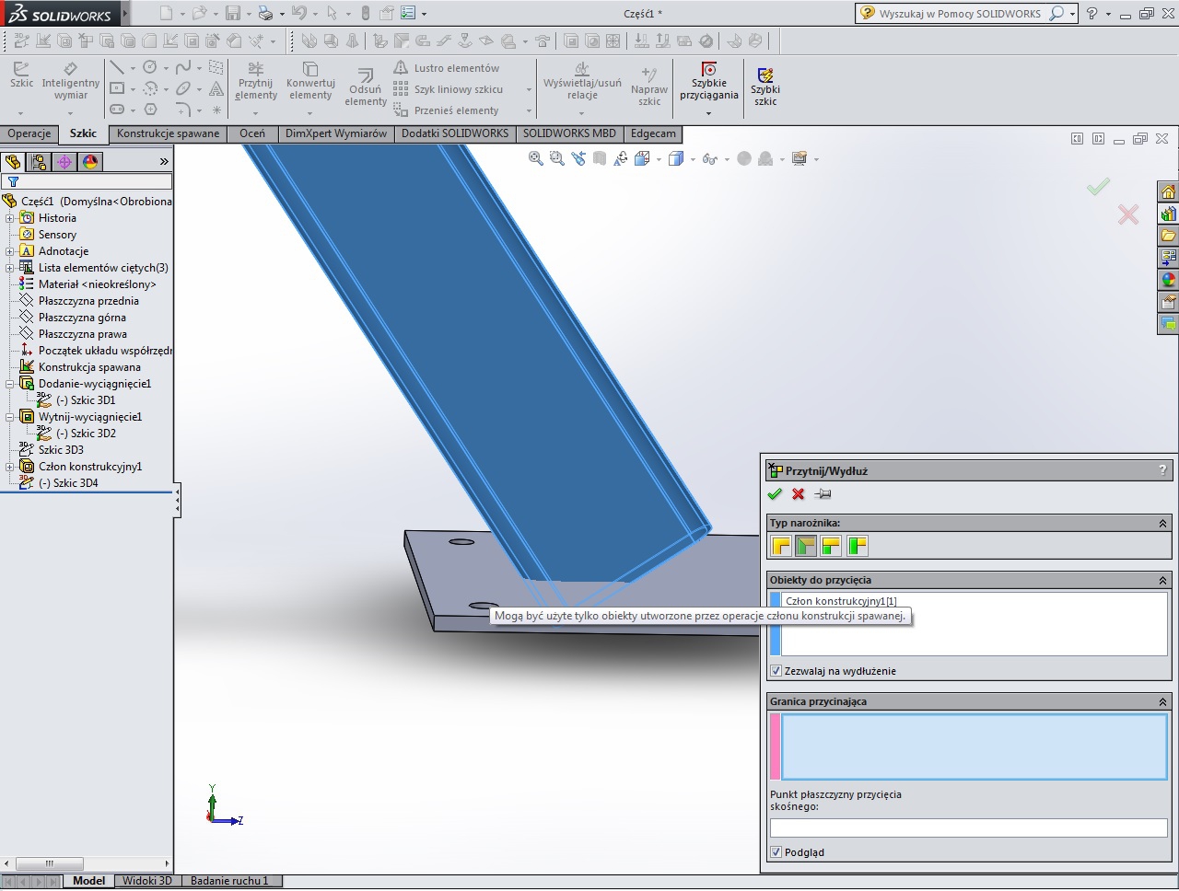
Task: Click Zoom to Area magnifier icon
Action: point(556,158)
